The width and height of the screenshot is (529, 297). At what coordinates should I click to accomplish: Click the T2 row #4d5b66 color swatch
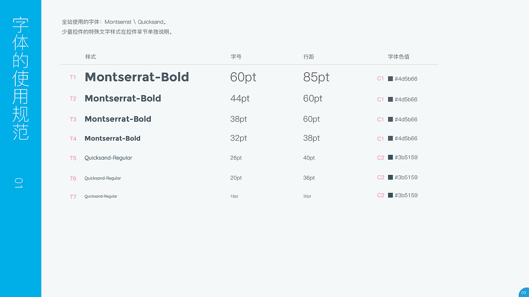[391, 99]
